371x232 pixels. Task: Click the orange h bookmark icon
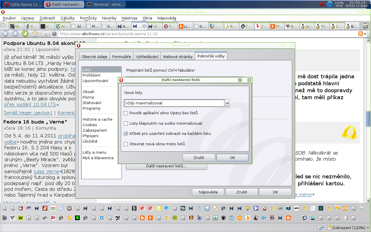pos(248,217)
